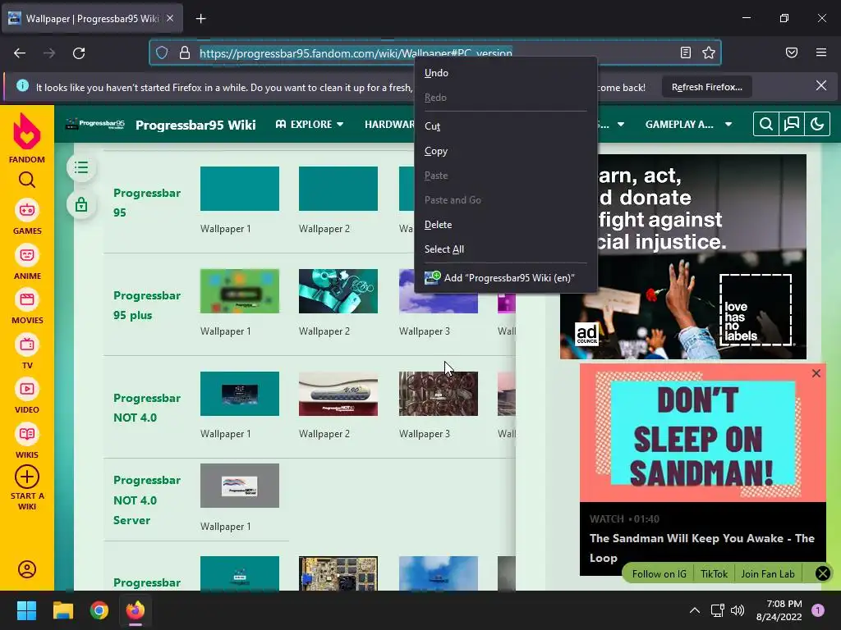The width and height of the screenshot is (841, 630).
Task: Open a new tab with the plus button
Action: tap(200, 19)
